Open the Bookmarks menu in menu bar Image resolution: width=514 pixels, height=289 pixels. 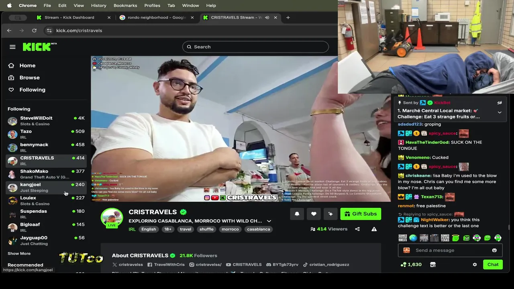[x=125, y=6]
